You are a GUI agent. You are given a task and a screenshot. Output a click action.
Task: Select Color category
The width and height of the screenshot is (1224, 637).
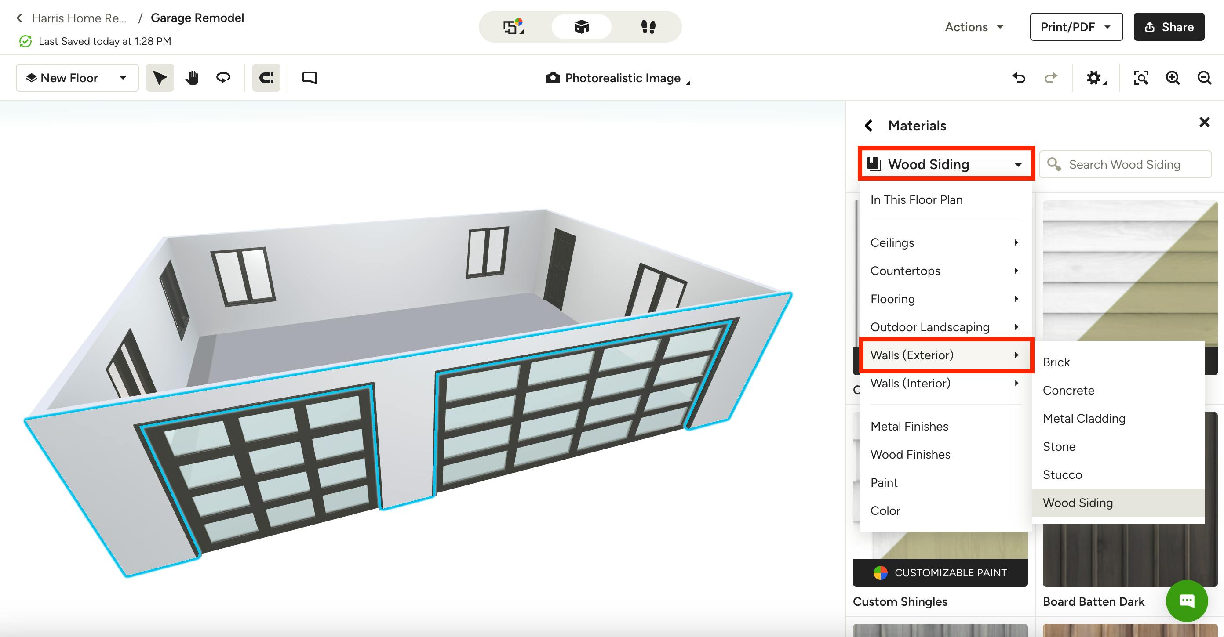(946, 510)
